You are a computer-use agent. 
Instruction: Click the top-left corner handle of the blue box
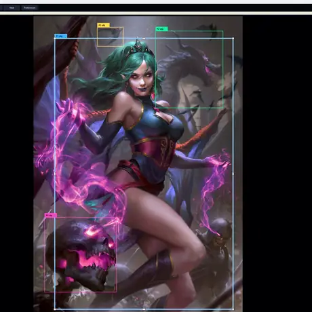pos(55,39)
